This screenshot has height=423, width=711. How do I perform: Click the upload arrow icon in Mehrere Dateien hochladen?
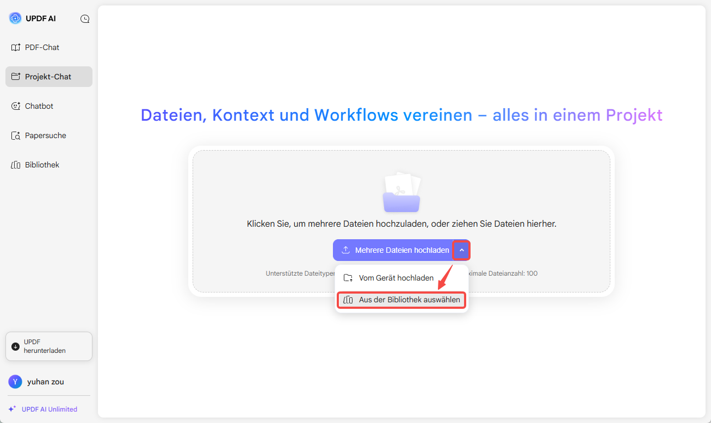coord(345,250)
